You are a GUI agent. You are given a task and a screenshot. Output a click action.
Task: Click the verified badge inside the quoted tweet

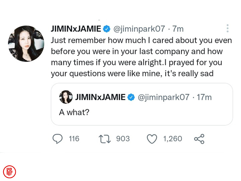pos(131,97)
